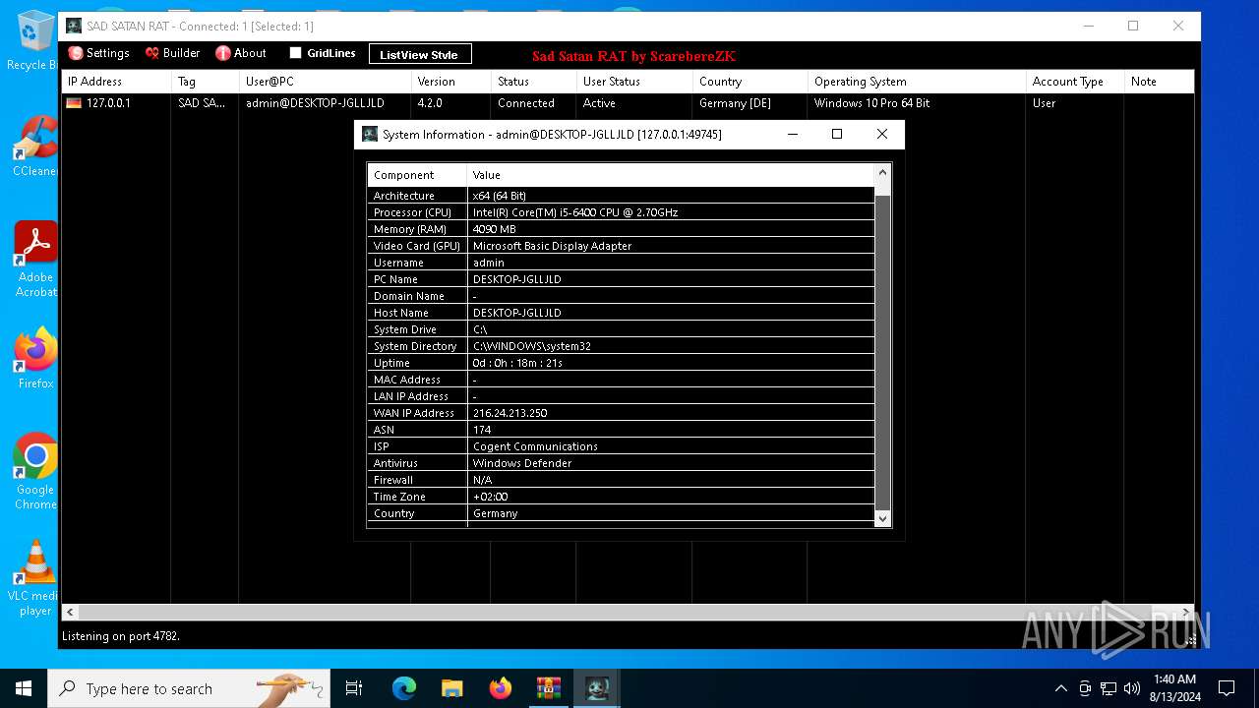Open the VLC media player desktop icon

[35, 578]
